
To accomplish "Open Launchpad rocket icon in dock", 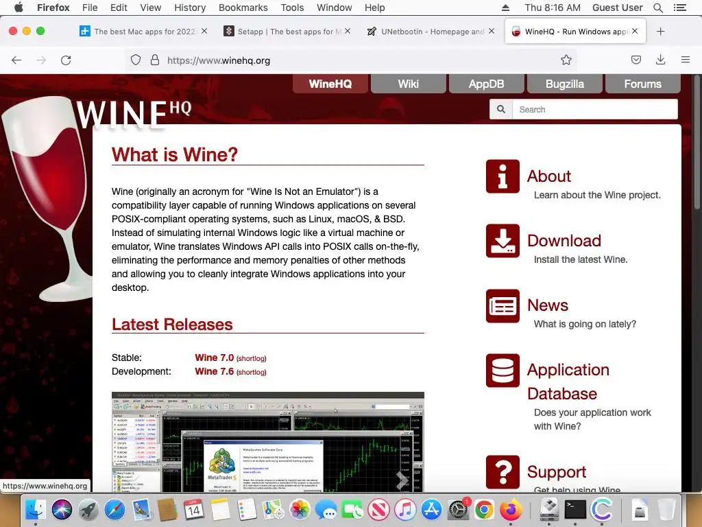I will click(88, 510).
